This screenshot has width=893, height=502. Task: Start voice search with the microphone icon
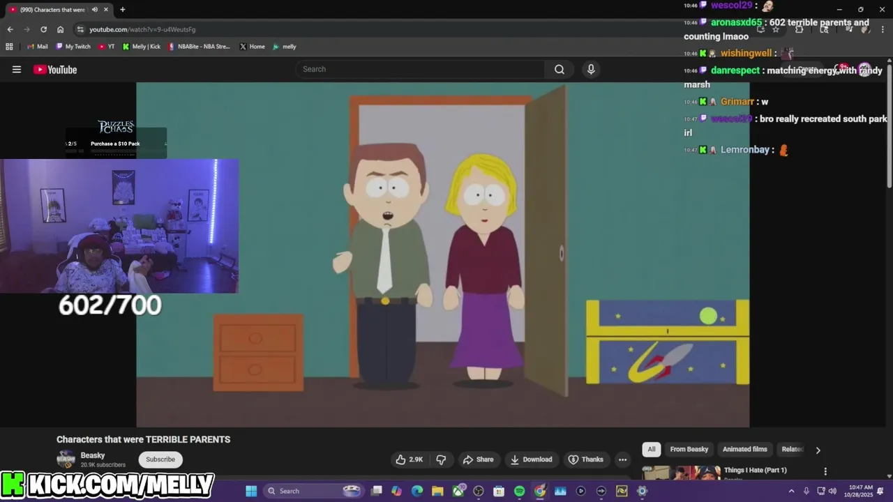[591, 69]
